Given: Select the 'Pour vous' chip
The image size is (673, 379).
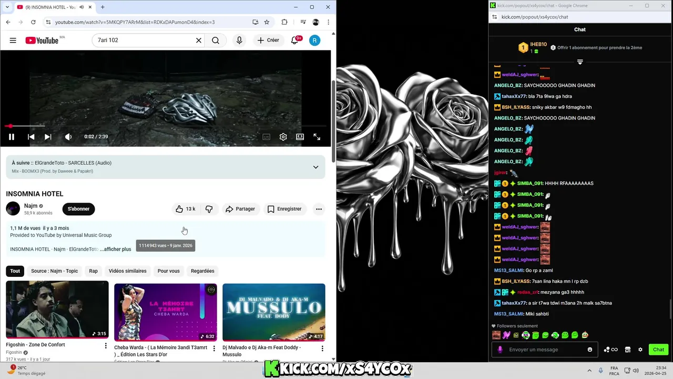Looking at the screenshot, I should click(168, 271).
